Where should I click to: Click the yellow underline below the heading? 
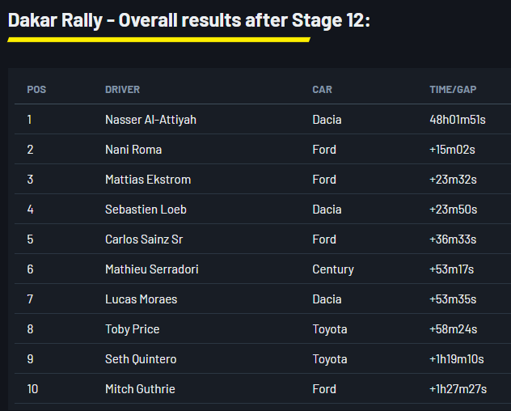tap(158, 39)
